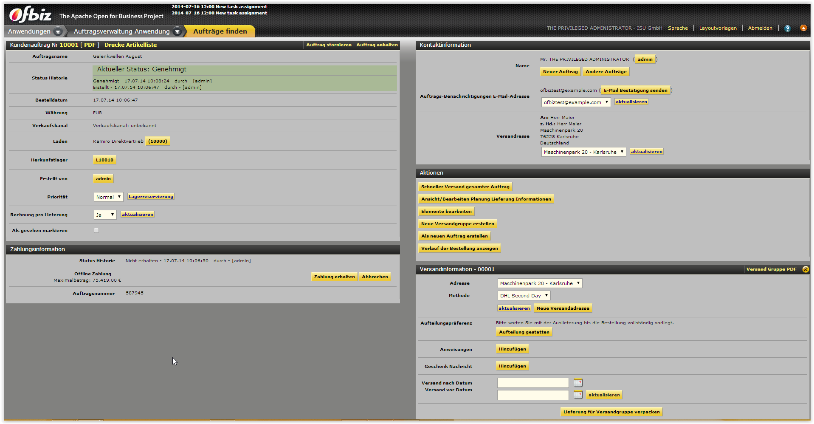Select the Aufträge finden tab
814x424 pixels.
[220, 31]
